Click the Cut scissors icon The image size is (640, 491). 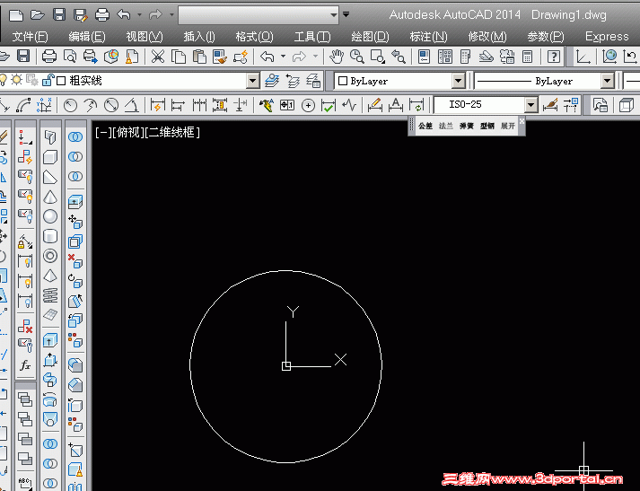(x=158, y=57)
